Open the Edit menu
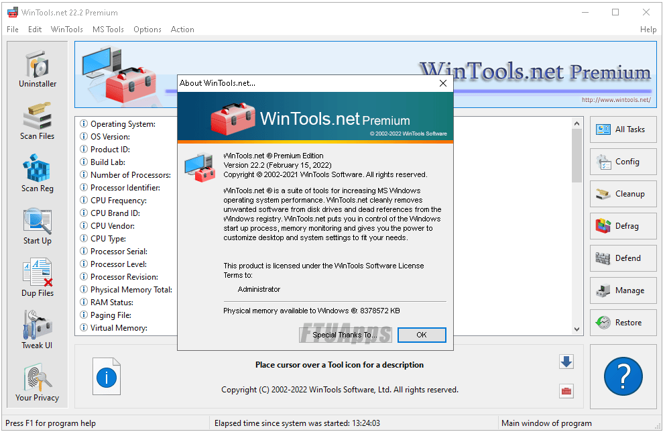 point(35,30)
